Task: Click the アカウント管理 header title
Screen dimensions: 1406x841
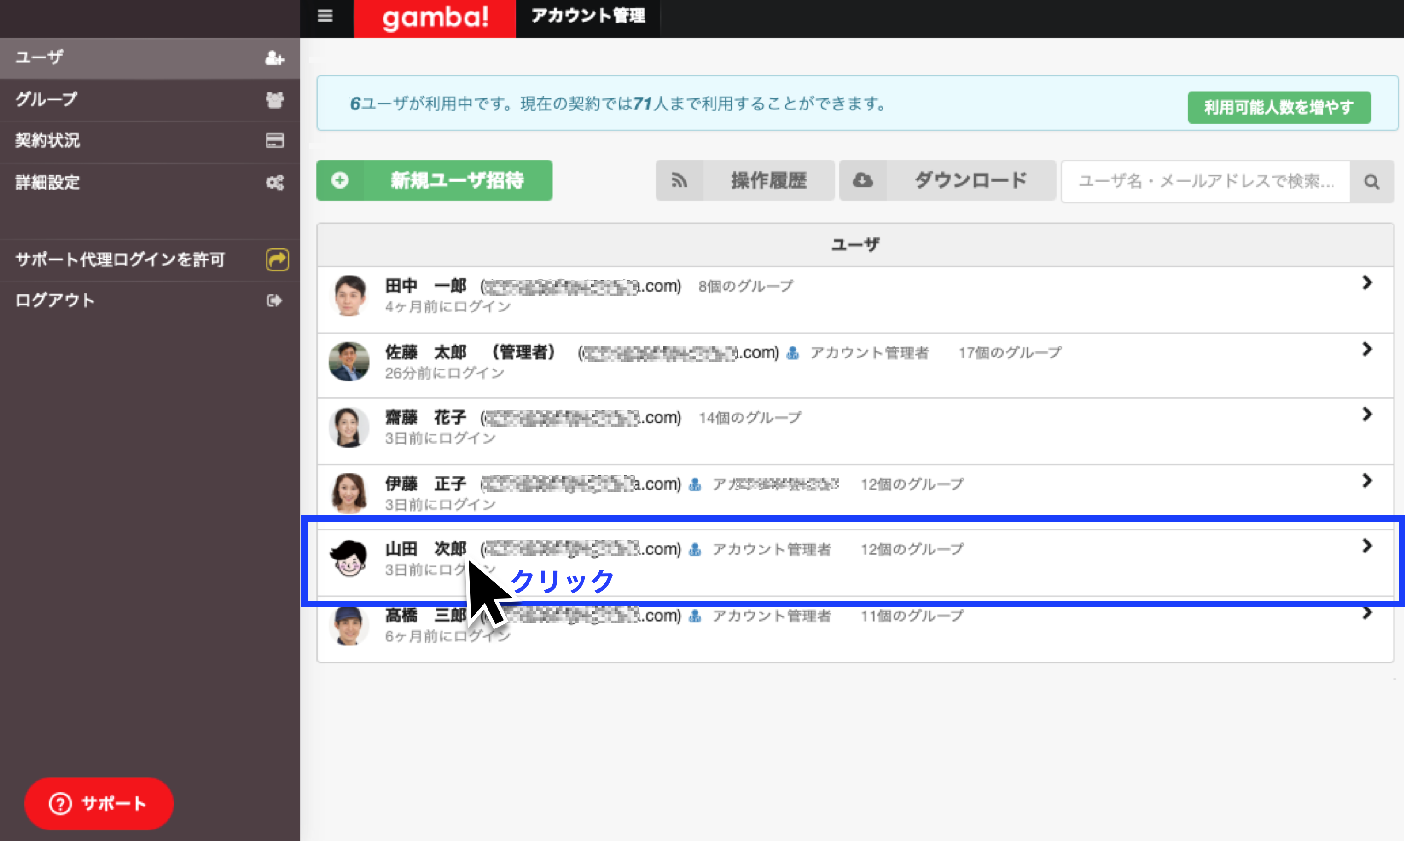Action: click(x=588, y=16)
